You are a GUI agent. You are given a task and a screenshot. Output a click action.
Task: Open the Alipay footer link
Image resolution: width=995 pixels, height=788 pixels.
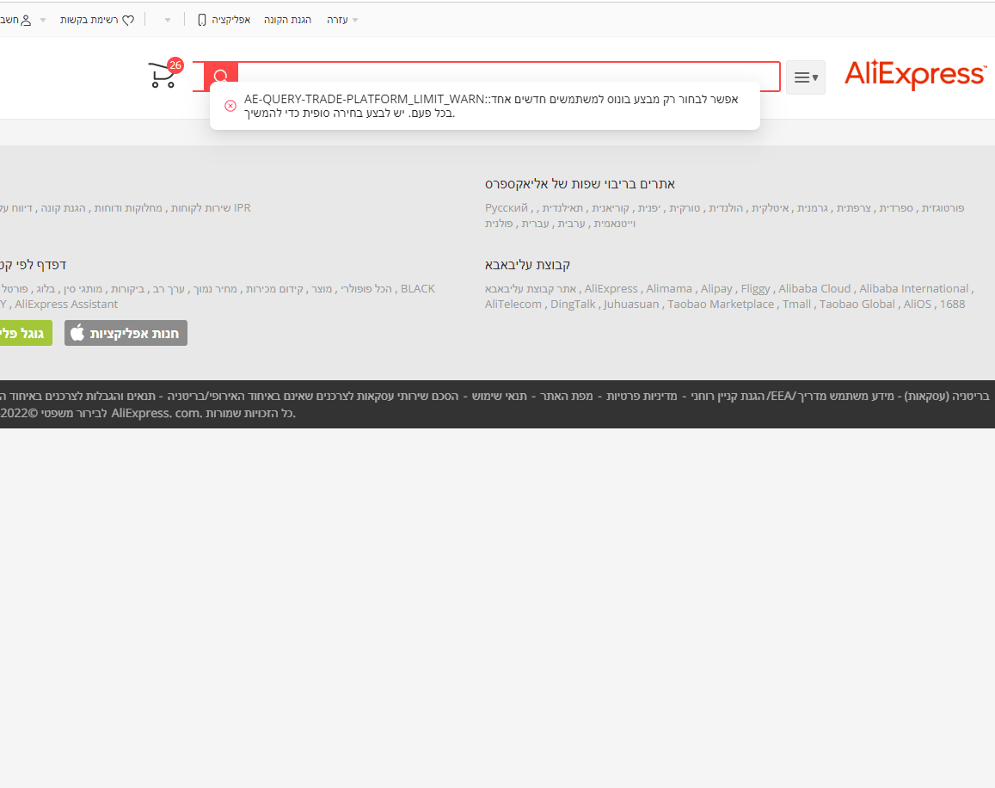coord(716,288)
